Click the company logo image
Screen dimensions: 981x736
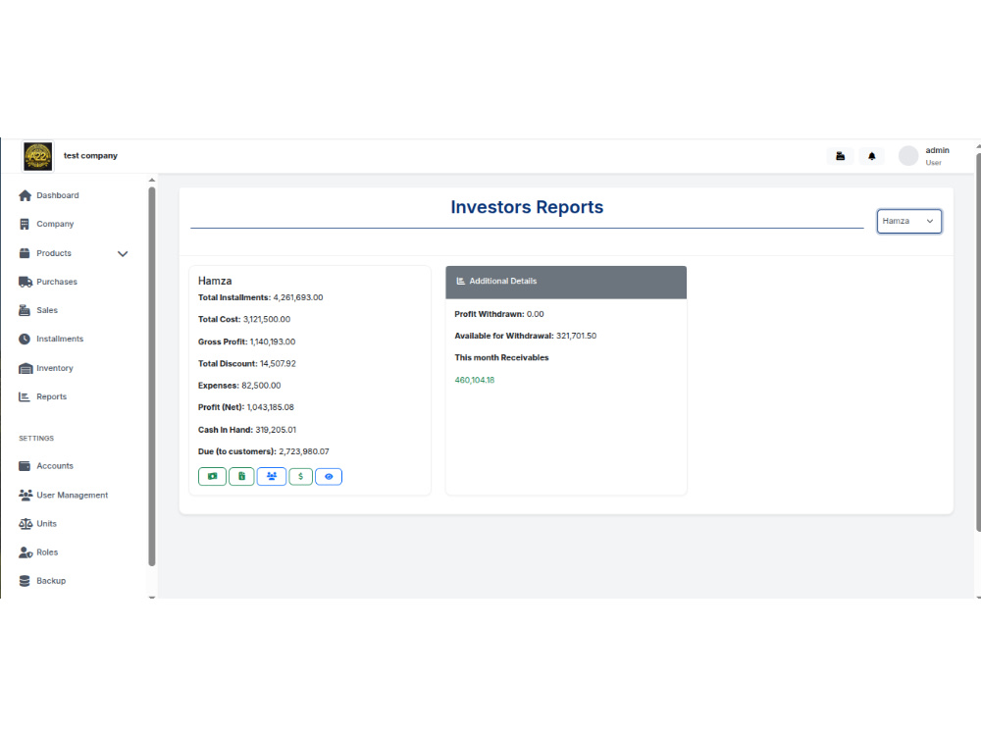coord(37,156)
